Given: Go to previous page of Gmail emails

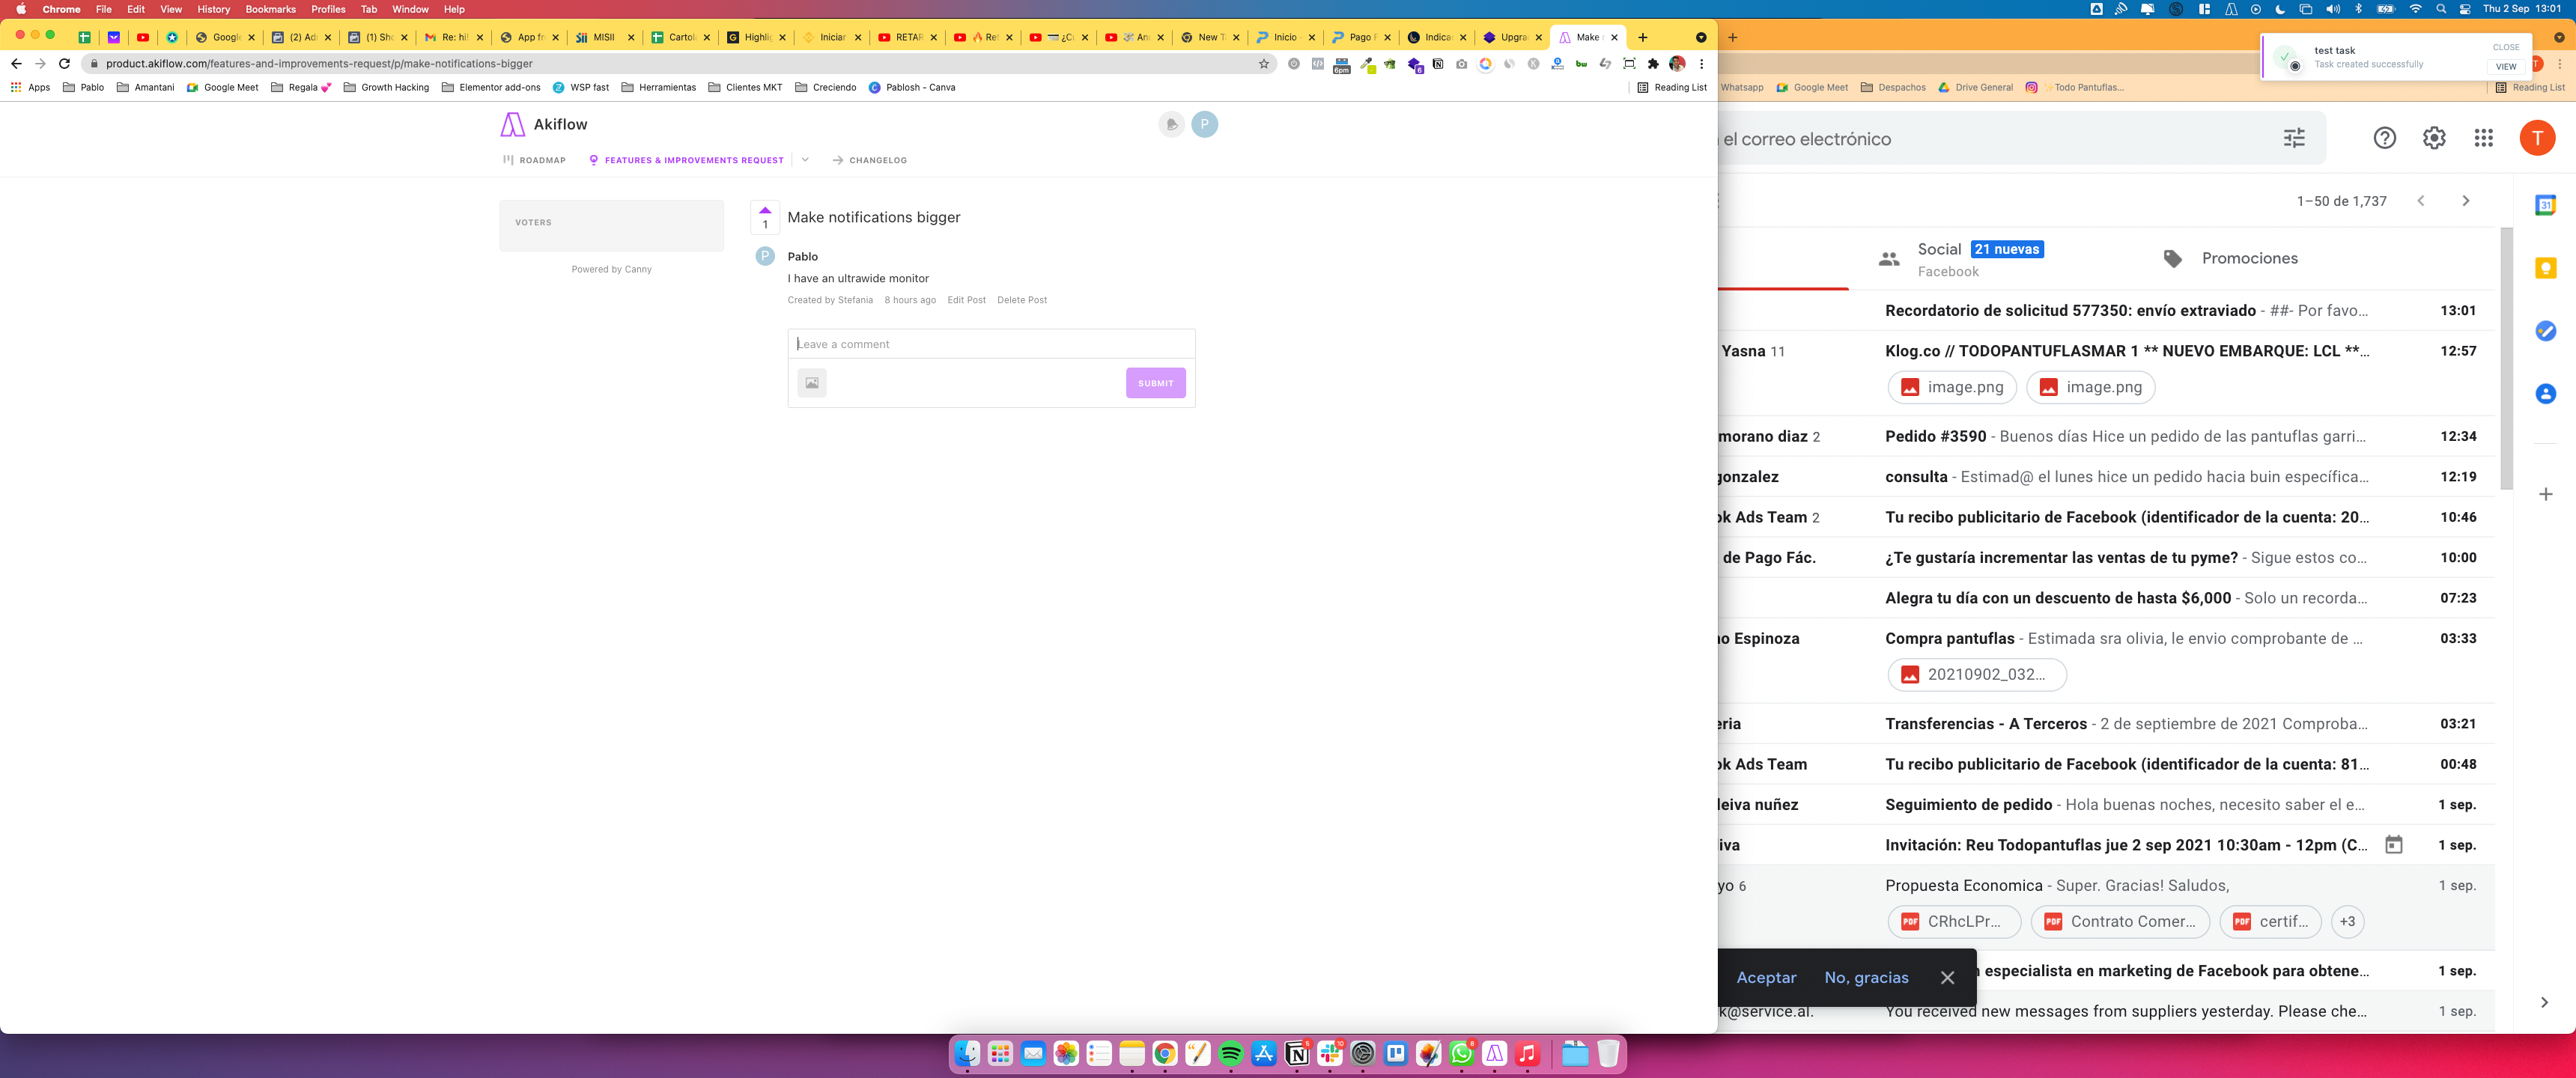Looking at the screenshot, I should [x=2421, y=201].
